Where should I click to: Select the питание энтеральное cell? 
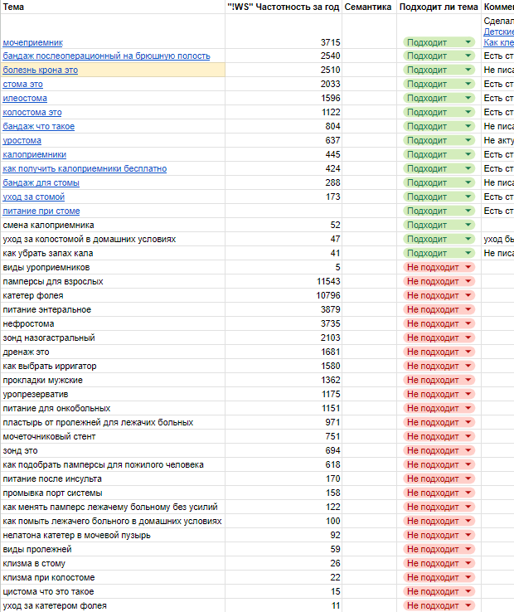[113, 309]
